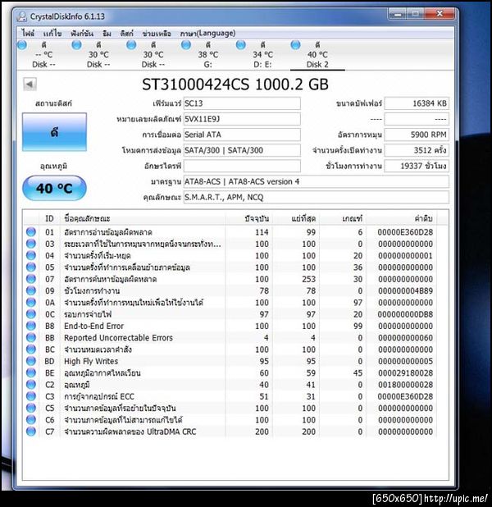The image size is (492, 507).
Task: Click the rotation rate value 5900 RPM
Action: [x=417, y=135]
